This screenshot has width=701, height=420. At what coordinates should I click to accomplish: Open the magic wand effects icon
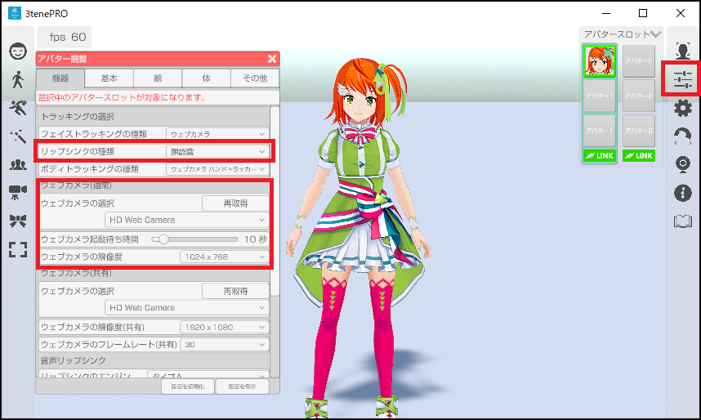tap(18, 136)
